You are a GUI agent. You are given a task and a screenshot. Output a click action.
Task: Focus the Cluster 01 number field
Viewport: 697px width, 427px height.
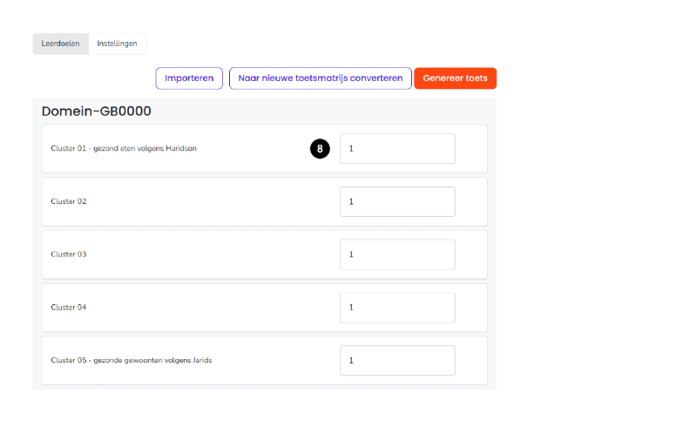point(397,148)
